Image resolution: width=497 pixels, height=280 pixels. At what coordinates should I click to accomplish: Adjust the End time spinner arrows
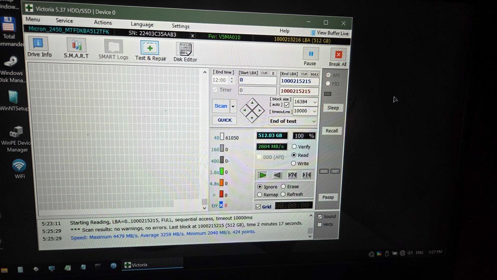click(x=232, y=80)
